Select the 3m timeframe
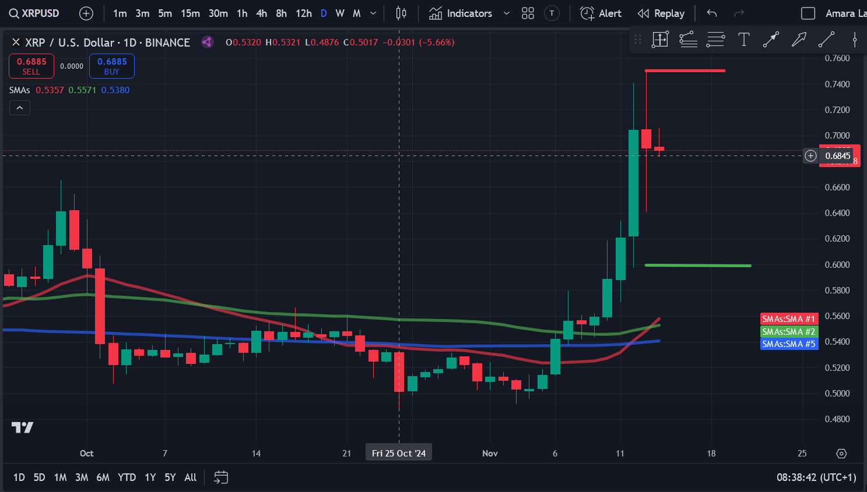 tap(142, 13)
